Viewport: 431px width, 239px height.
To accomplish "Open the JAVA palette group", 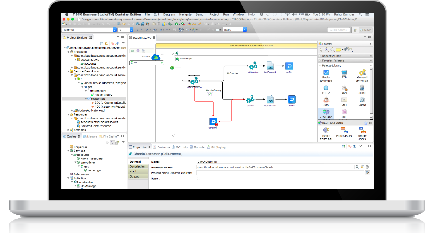I will [344, 90].
